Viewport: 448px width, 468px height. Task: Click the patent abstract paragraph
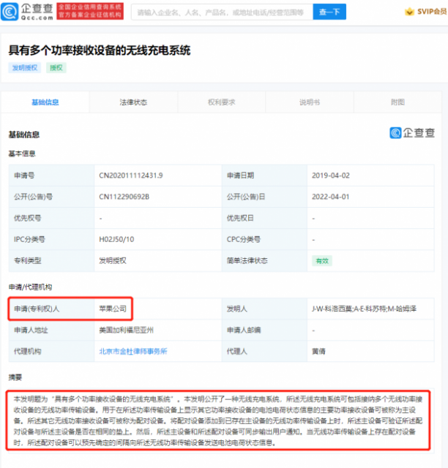pos(218,420)
